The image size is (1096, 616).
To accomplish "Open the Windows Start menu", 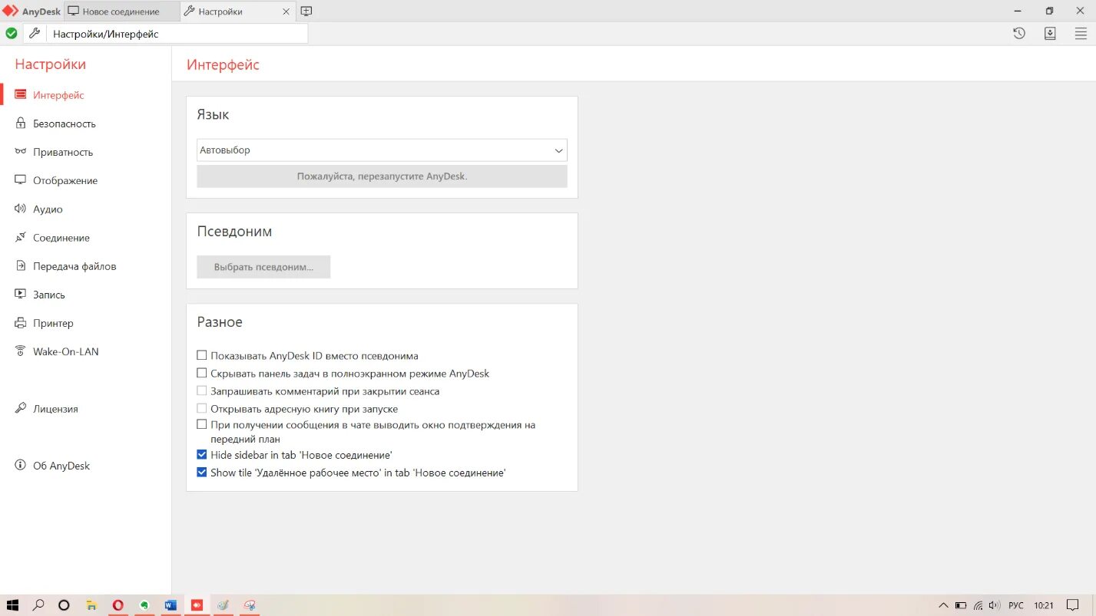I will [12, 605].
